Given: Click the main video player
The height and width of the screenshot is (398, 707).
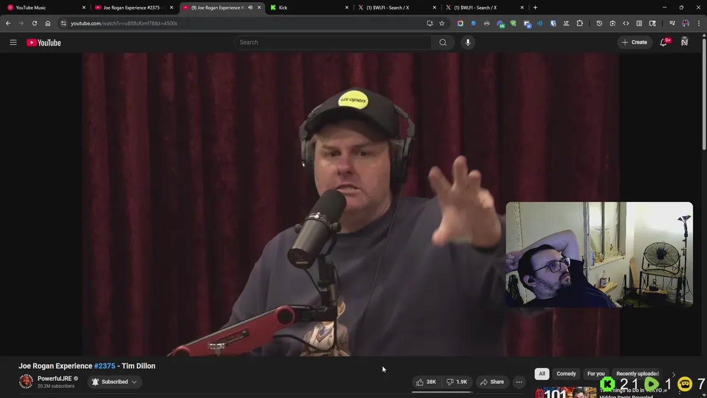Looking at the screenshot, I should pyautogui.click(x=351, y=205).
